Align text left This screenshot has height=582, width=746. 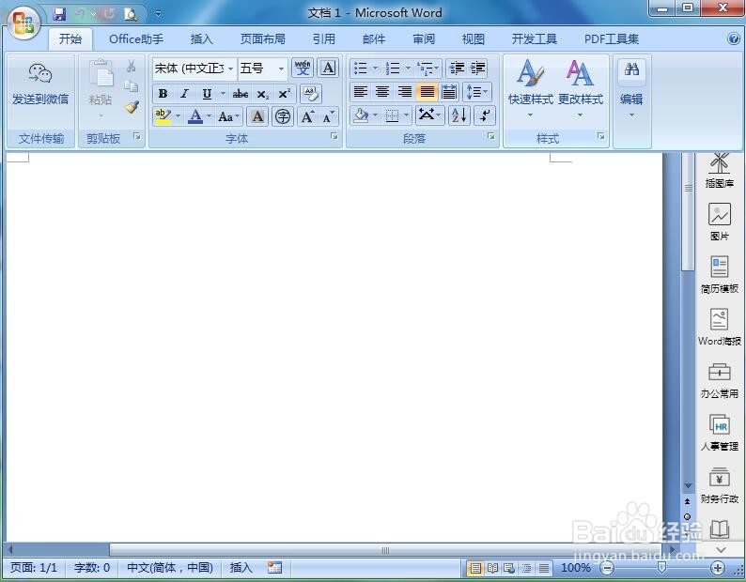360,92
